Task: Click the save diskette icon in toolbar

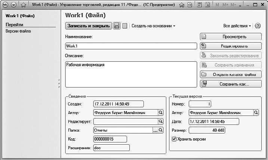Action: point(117,26)
